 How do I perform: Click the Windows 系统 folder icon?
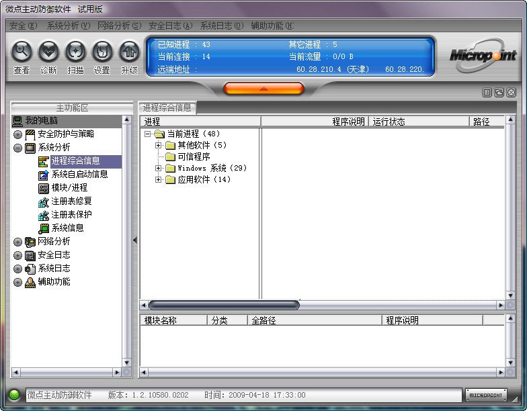click(171, 168)
